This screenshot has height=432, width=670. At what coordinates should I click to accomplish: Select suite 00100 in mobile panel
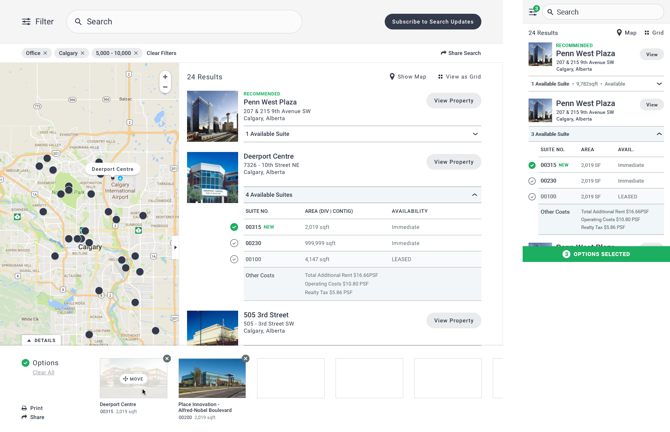click(532, 197)
